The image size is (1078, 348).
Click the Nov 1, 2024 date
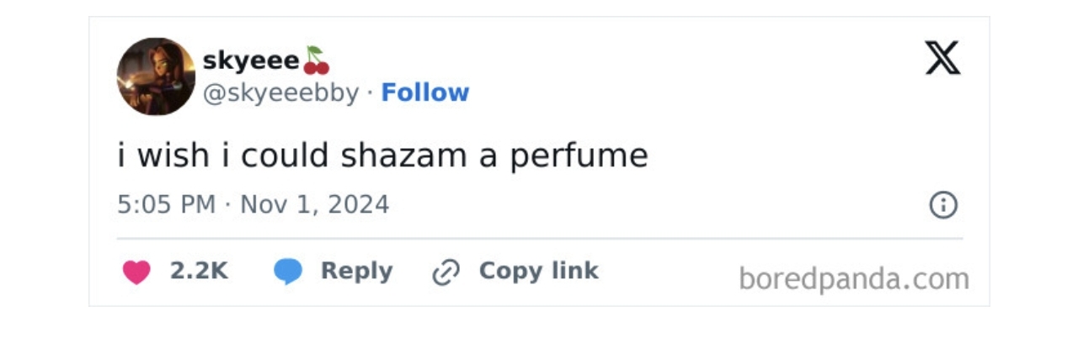point(315,204)
